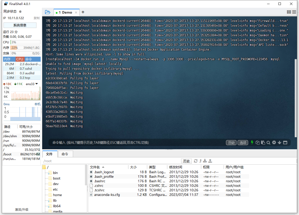This screenshot has height=215, width=299.
Task: Sort processes by 内存 header
Action: pyautogui.click(x=9, y=59)
